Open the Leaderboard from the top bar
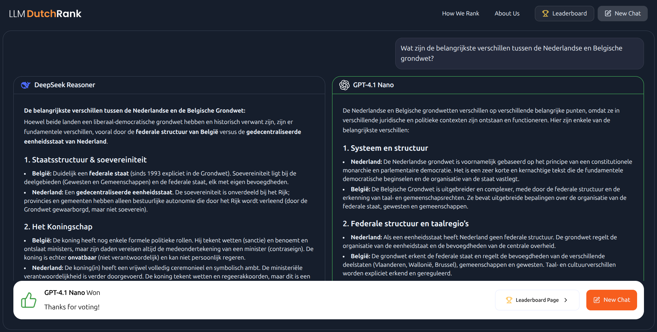Image resolution: width=657 pixels, height=332 pixels. (564, 13)
